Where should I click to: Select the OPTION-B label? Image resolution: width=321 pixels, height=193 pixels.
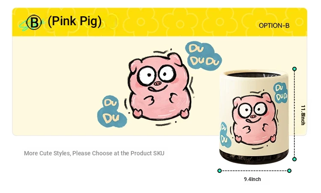coord(274,26)
